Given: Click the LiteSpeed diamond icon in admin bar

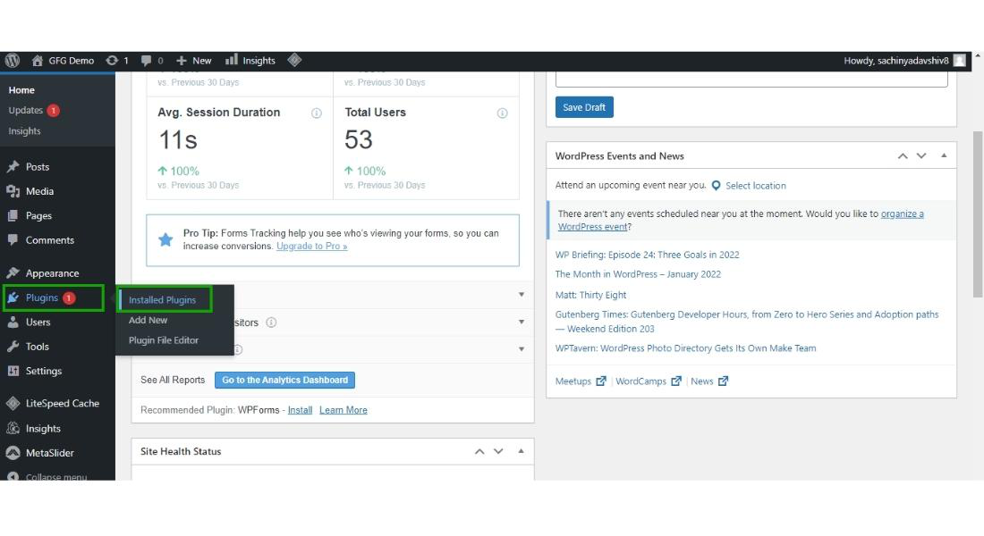Looking at the screenshot, I should 294,60.
